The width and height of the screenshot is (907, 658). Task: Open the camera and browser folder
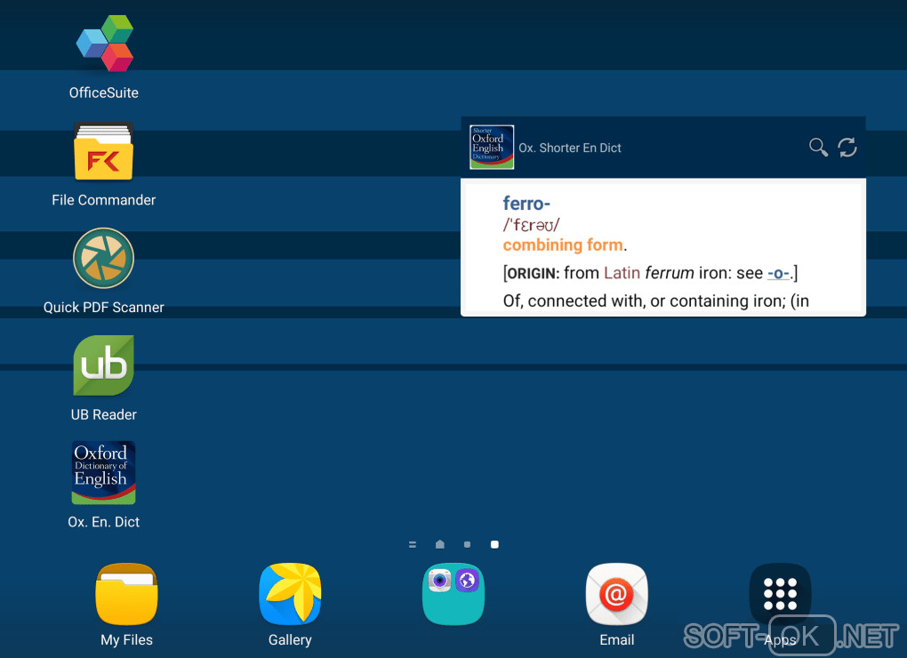pos(453,594)
